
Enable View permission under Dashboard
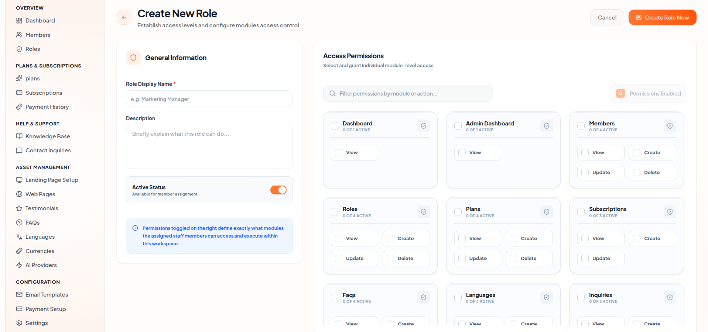point(339,153)
